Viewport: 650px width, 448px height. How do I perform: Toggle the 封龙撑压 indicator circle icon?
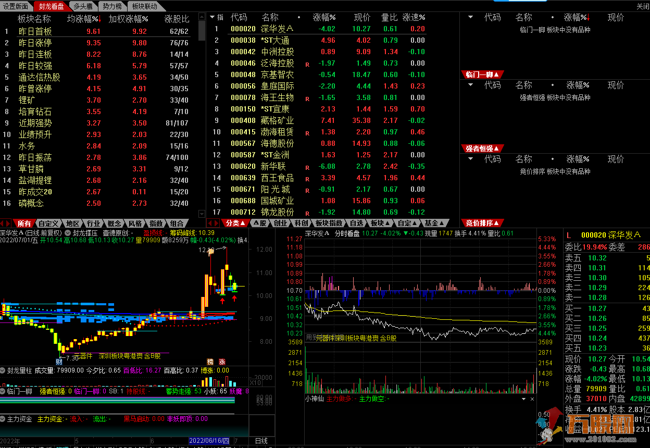pyautogui.click(x=69, y=233)
